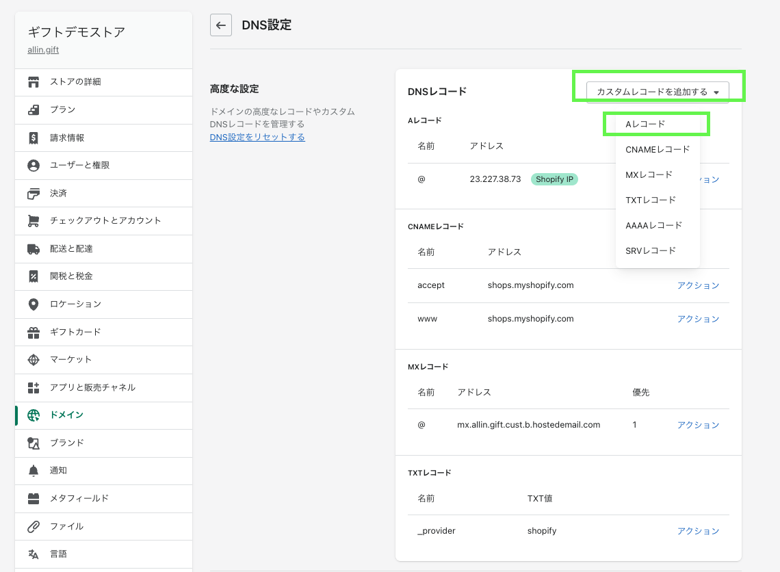Click the プラン sidebar icon
Image resolution: width=780 pixels, height=572 pixels.
coord(34,110)
